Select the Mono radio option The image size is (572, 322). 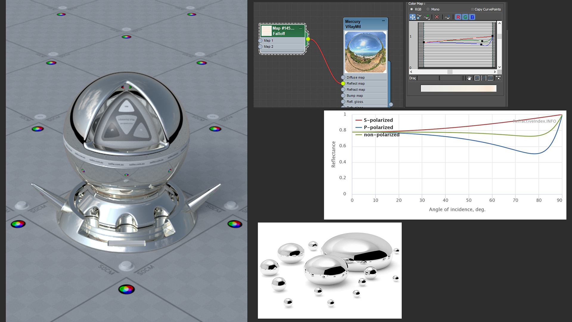(428, 9)
